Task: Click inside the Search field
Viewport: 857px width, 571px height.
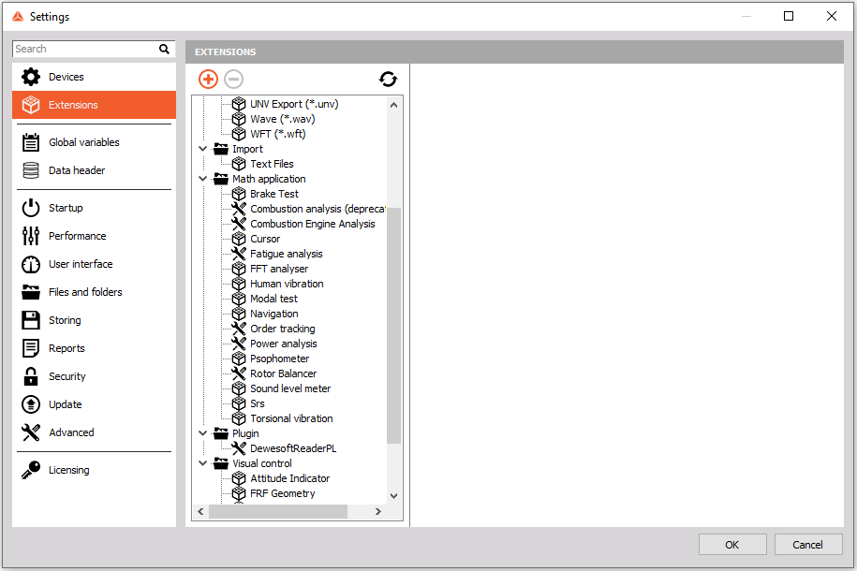Action: tap(84, 48)
